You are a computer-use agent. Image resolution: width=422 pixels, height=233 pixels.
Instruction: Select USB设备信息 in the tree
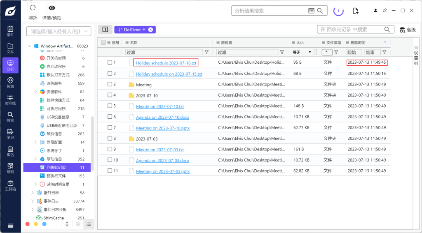tap(58, 117)
